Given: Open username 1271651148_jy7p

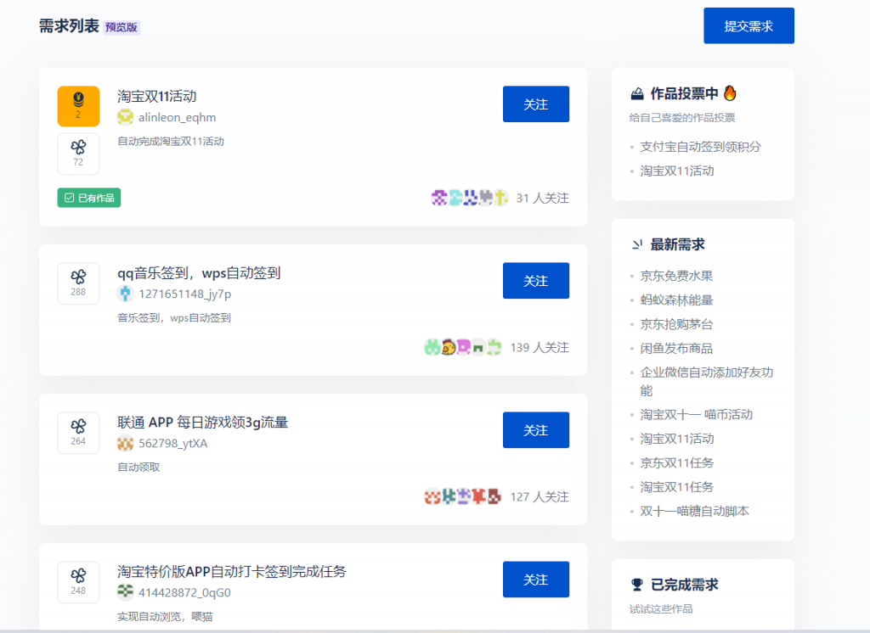Looking at the screenshot, I should [x=184, y=294].
